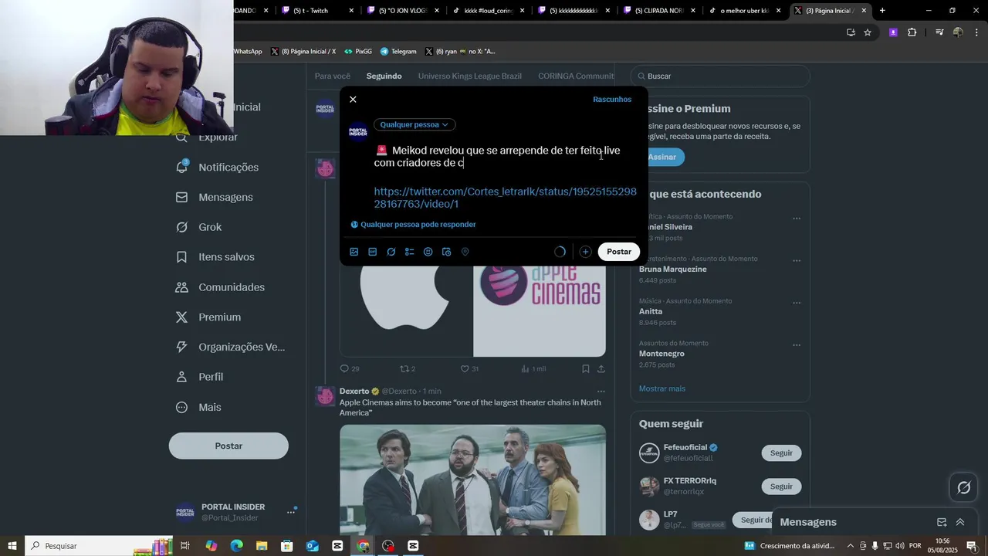This screenshot has height=556, width=988.
Task: Click the add-thread plus button
Action: [585, 252]
